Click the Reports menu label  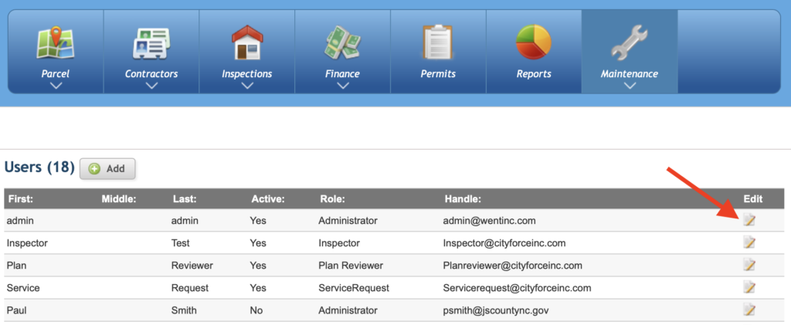click(534, 74)
